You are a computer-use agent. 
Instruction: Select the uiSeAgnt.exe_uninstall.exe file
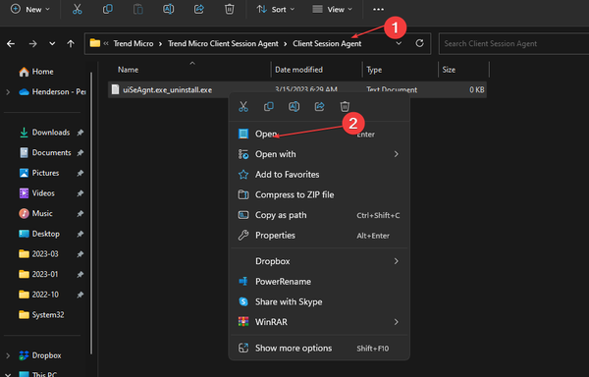167,90
